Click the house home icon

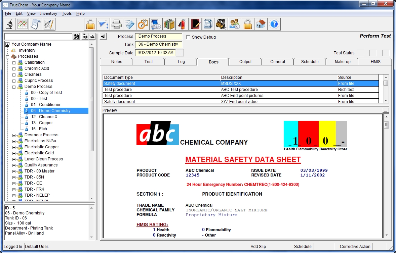[x=261, y=24]
